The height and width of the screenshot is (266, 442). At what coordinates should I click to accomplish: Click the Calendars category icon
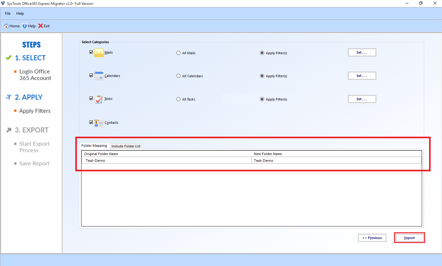tap(99, 76)
